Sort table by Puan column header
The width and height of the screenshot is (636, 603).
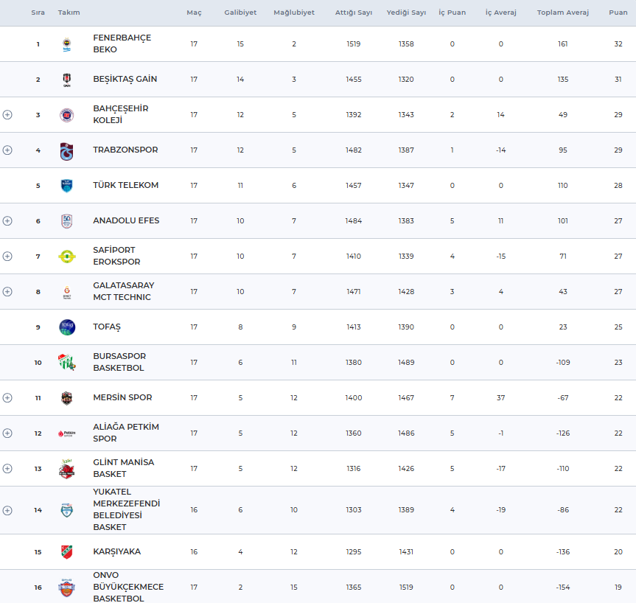[x=618, y=13]
